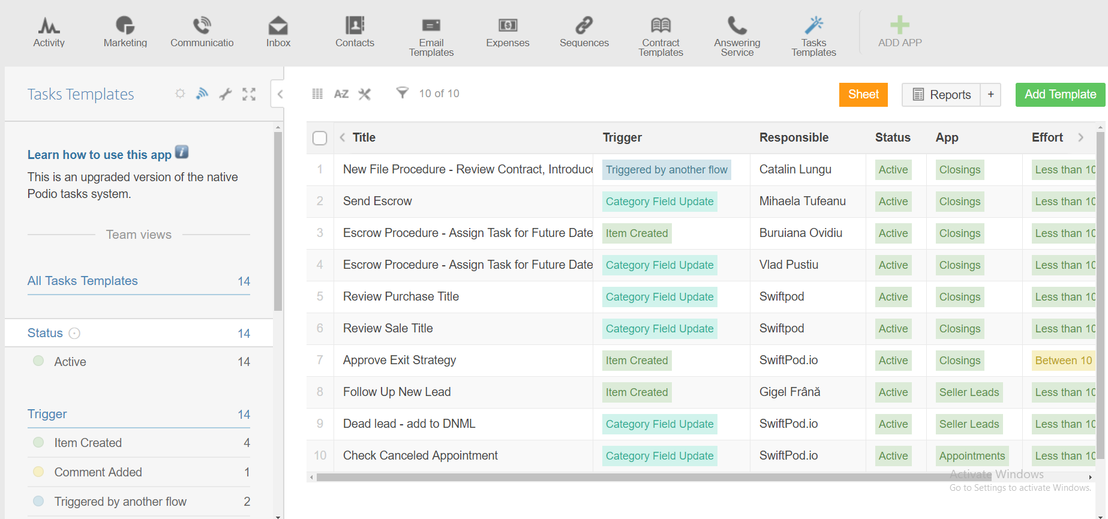Screen dimensions: 1108x519
Task: Open the wrench tools icon in sidebar header
Action: [226, 94]
